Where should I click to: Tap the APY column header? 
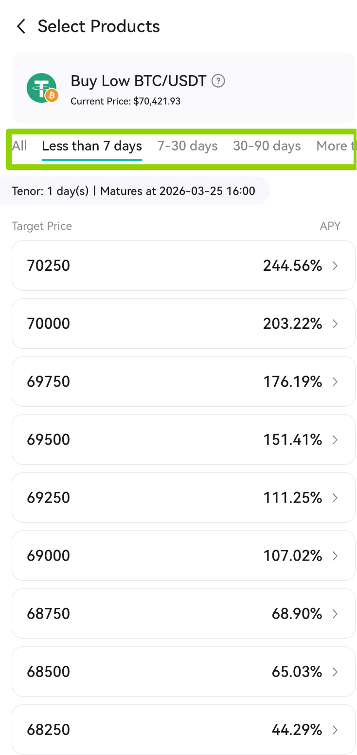coord(330,226)
